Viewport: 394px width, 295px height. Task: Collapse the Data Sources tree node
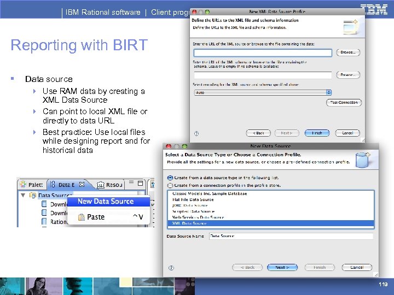click(23, 195)
